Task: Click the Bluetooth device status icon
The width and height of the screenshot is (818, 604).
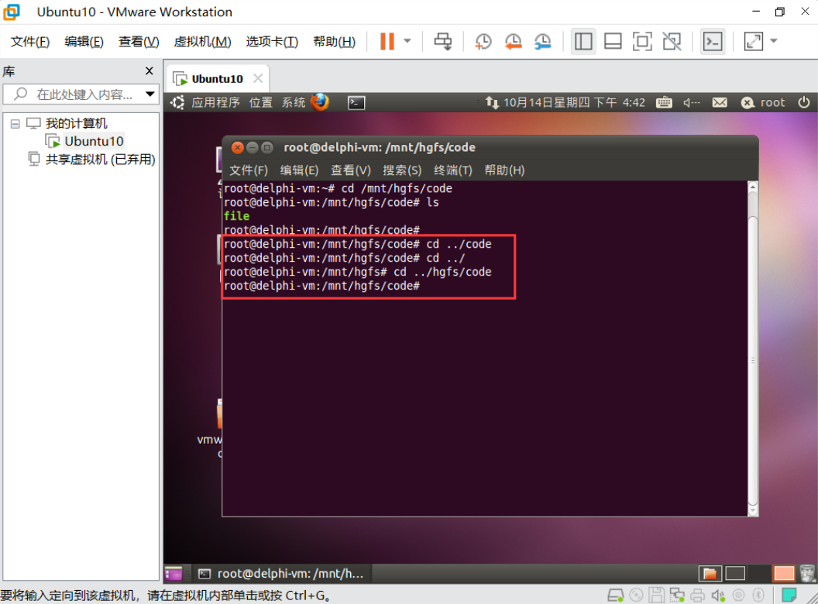Action: (758, 595)
